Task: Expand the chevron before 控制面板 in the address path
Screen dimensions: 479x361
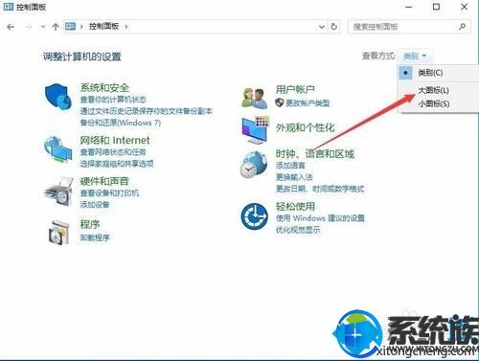Action: point(81,27)
